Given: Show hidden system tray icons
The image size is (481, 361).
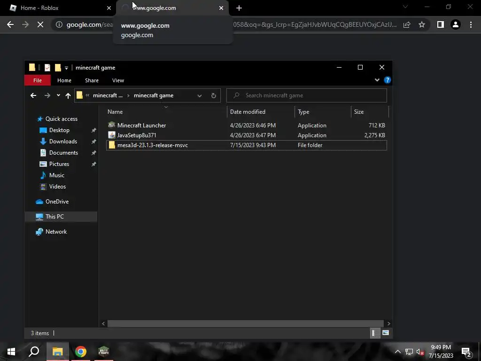Looking at the screenshot, I should [397, 352].
